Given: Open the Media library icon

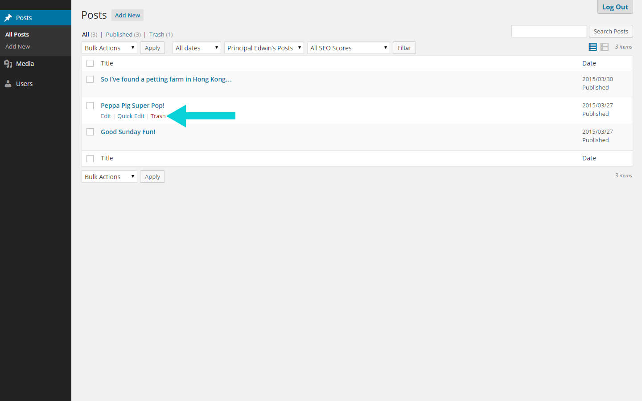Looking at the screenshot, I should click(x=9, y=63).
